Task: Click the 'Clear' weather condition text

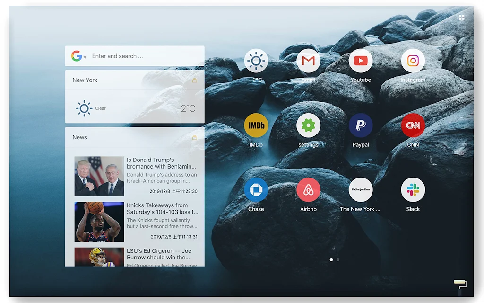Action: click(100, 108)
